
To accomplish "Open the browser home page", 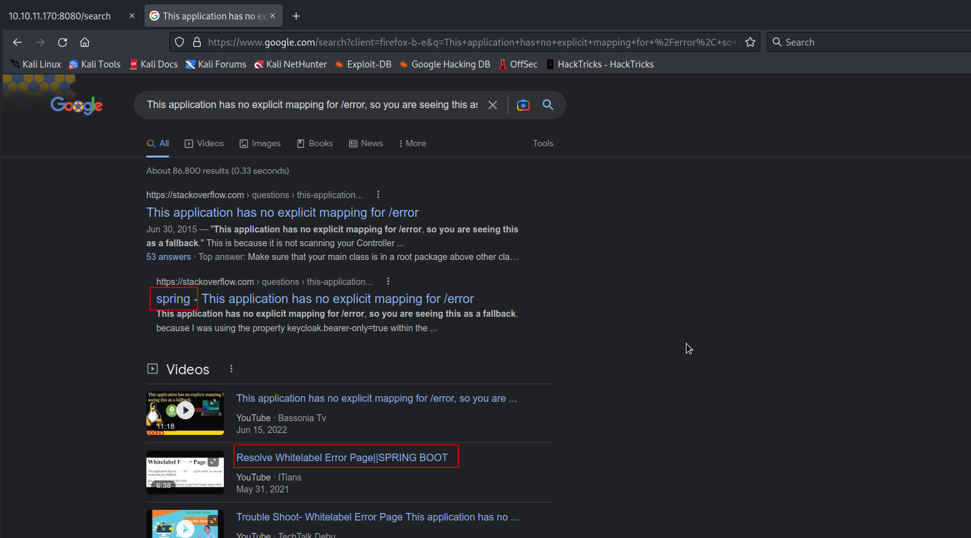I will 85,42.
